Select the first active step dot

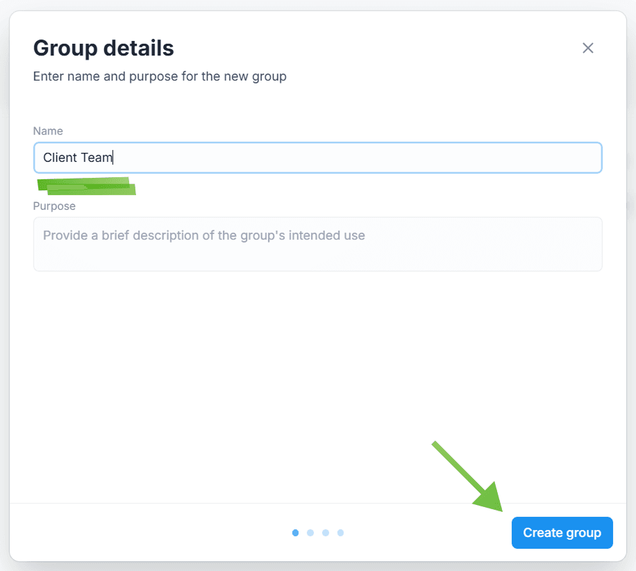pos(296,533)
